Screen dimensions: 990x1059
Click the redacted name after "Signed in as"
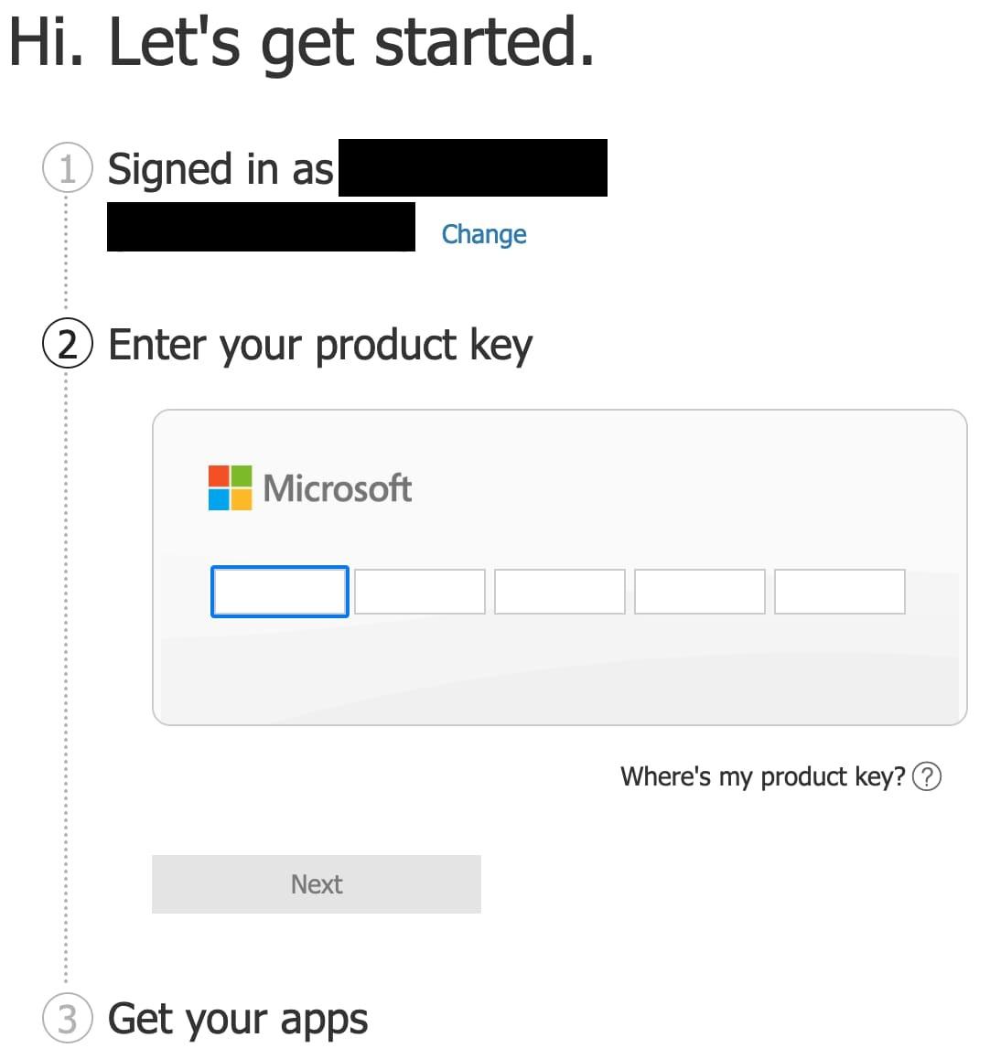472,168
